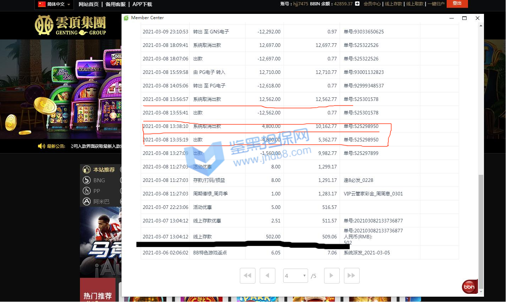The image size is (506, 302).
Task: Click the BBIN balance plus icon
Action: pos(357,4)
